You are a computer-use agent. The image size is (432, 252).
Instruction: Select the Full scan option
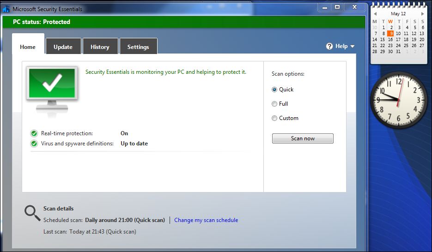(x=274, y=104)
